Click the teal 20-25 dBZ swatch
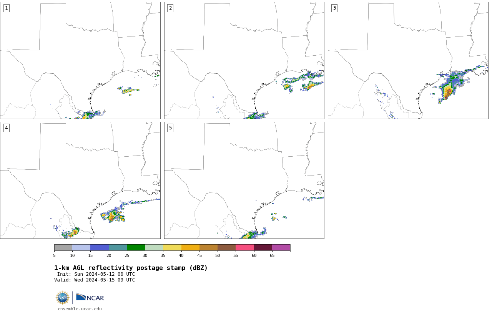 pyautogui.click(x=118, y=247)
